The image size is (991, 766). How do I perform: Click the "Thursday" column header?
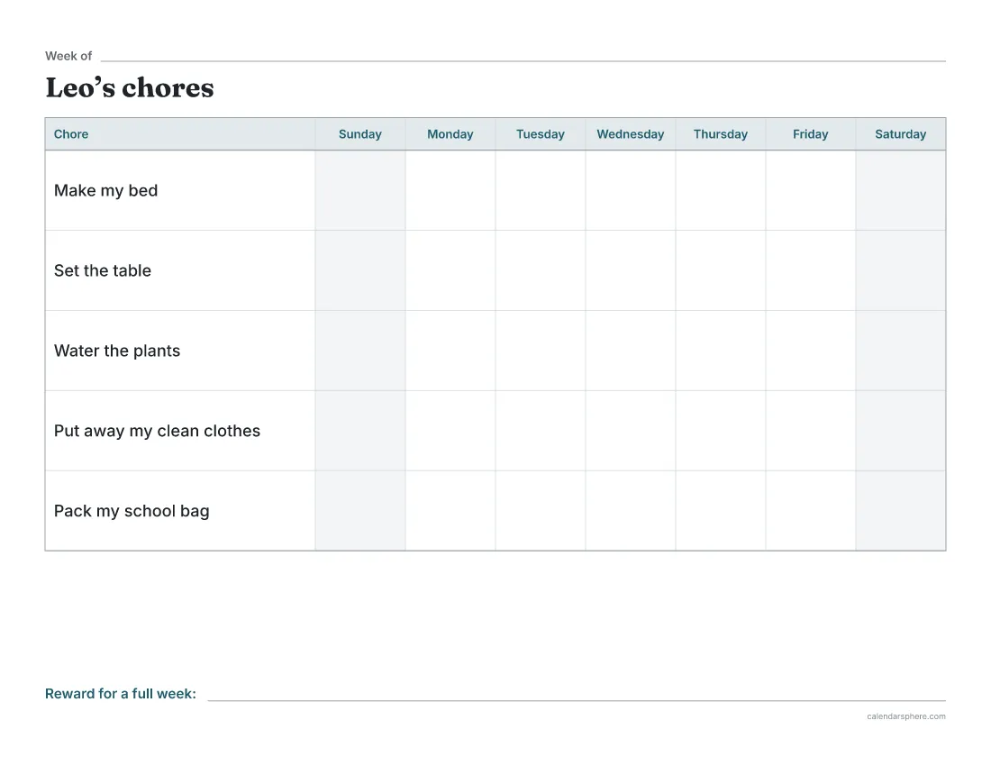pos(721,134)
